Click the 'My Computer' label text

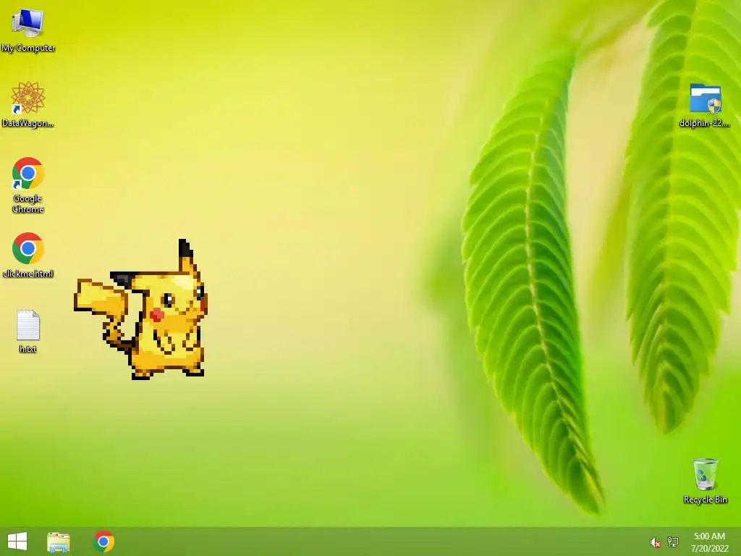tap(28, 48)
